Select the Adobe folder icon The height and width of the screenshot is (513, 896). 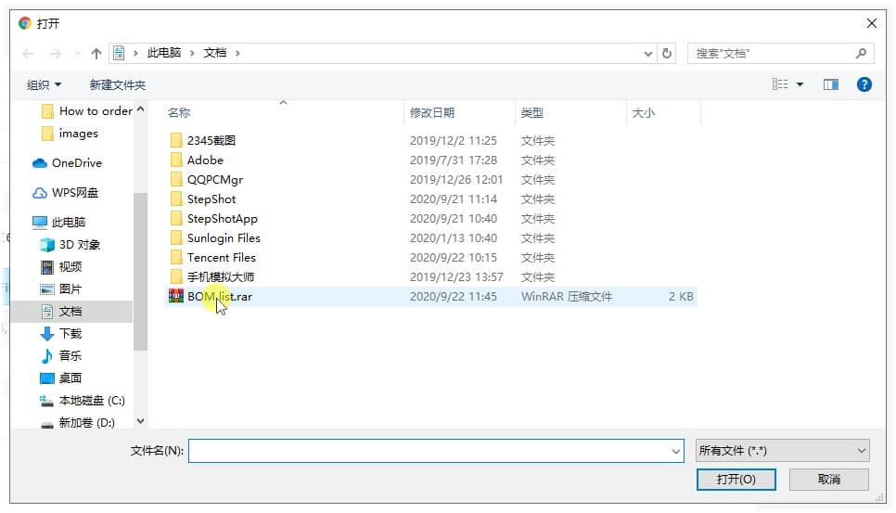pos(176,160)
